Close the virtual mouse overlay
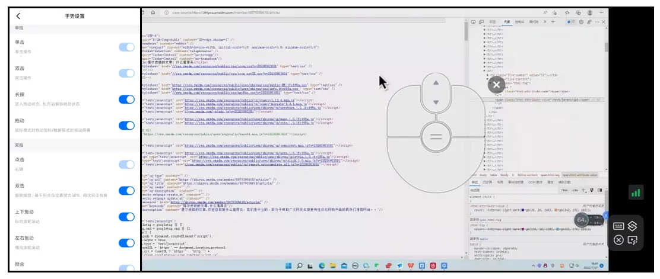 [496, 85]
